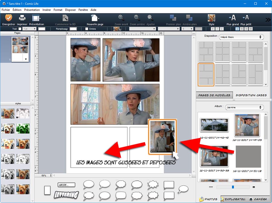Select the top rectangular speech balloon

[x=169, y=185]
